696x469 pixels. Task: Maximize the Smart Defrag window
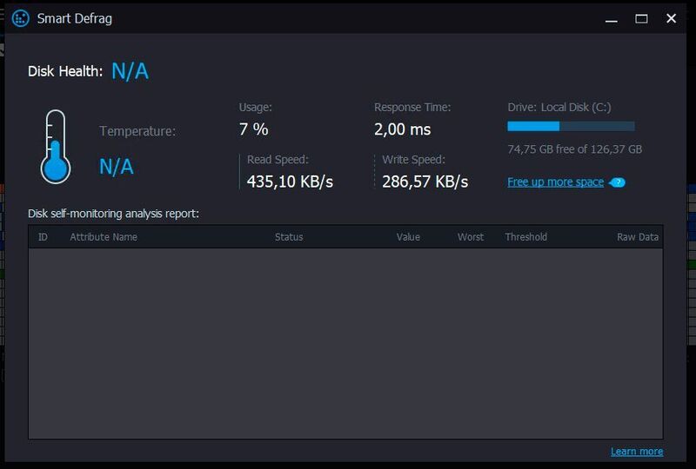tap(642, 18)
